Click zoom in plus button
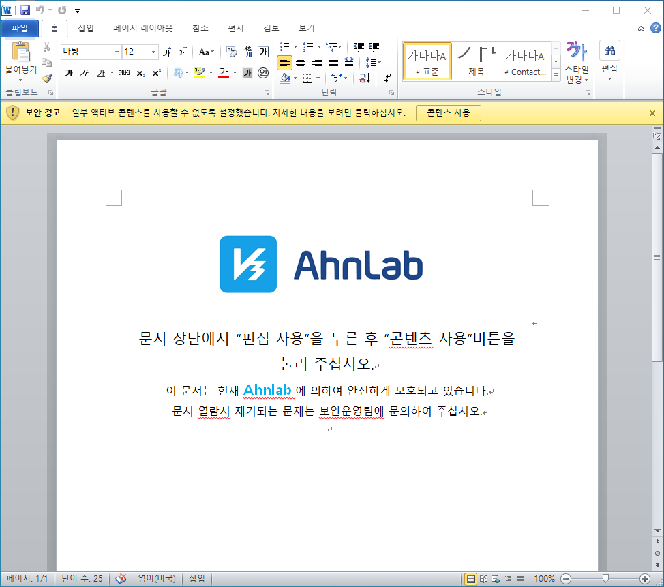 click(644, 579)
